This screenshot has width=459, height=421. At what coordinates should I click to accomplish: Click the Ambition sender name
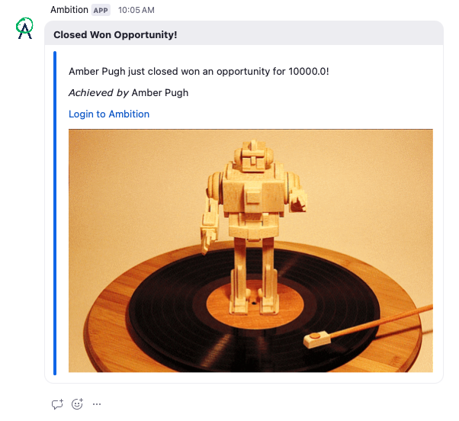[x=69, y=10]
